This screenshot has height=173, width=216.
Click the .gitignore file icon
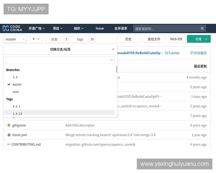click(x=9, y=125)
